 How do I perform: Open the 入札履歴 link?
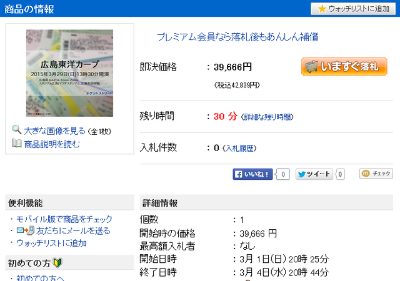pyautogui.click(x=239, y=148)
